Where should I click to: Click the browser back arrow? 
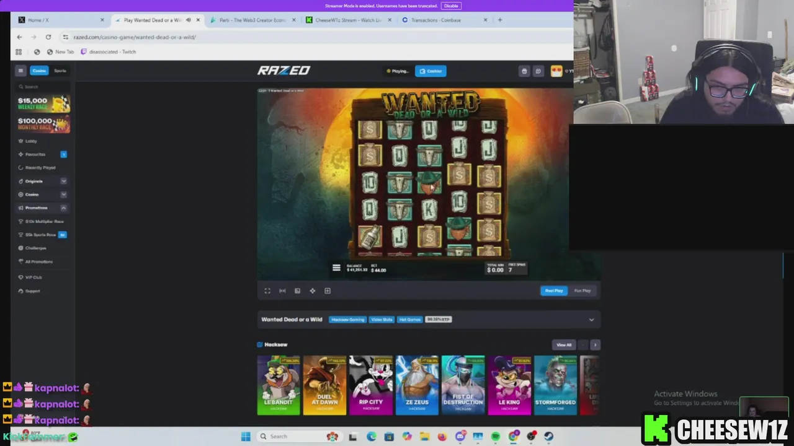tap(19, 37)
